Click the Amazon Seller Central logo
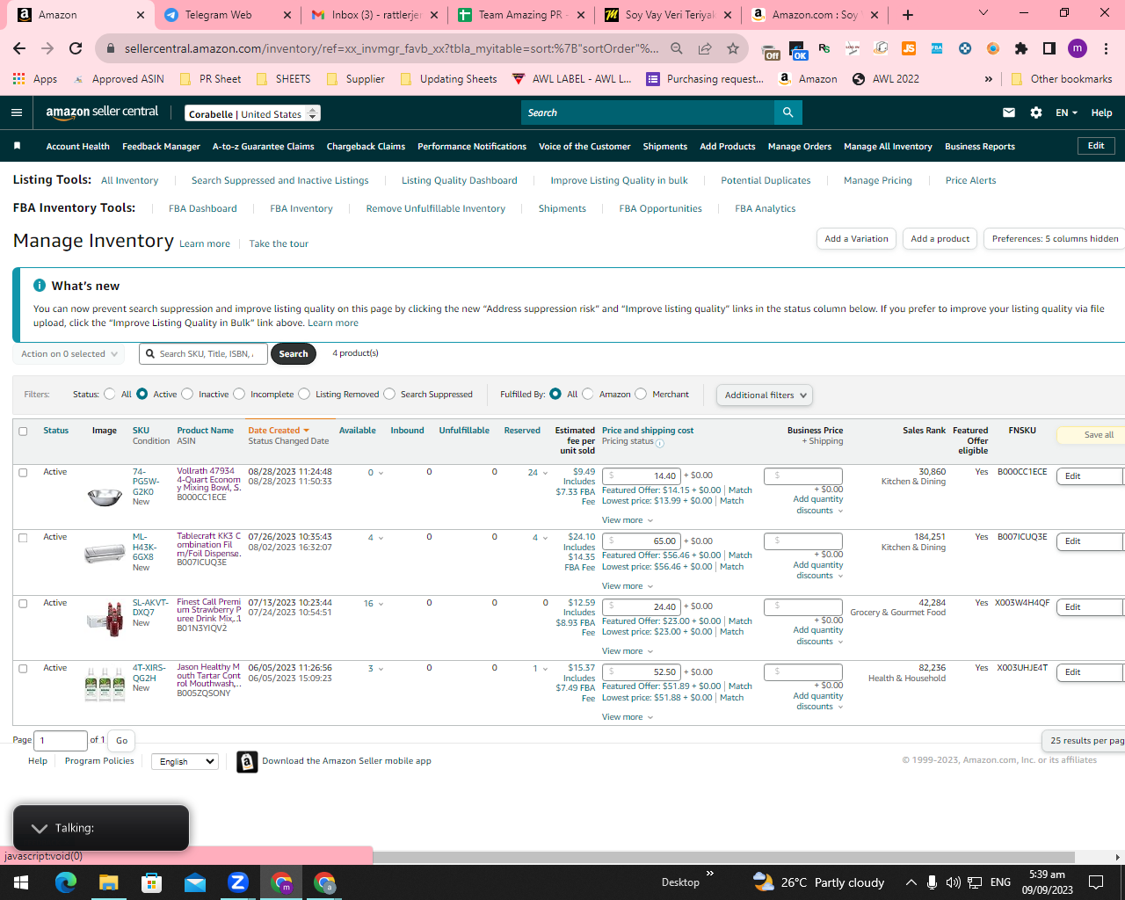Screen dimensions: 1125x900 [x=102, y=112]
